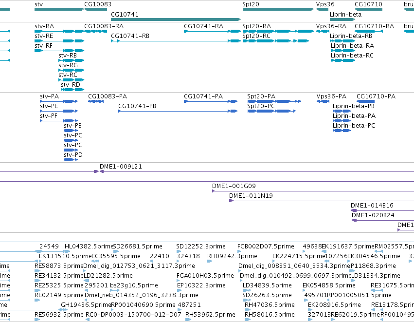Select CG10741-PA protein feature
Screen dimensions: 414x322
coord(211,101)
